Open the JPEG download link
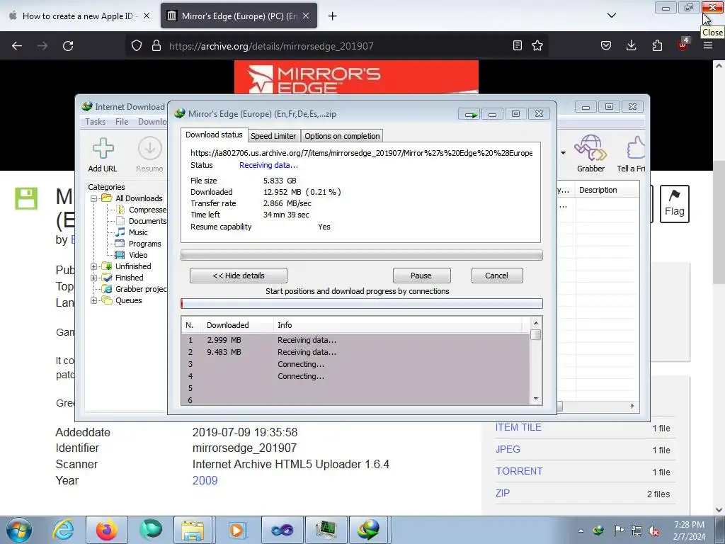The height and width of the screenshot is (544, 725). [x=508, y=449]
